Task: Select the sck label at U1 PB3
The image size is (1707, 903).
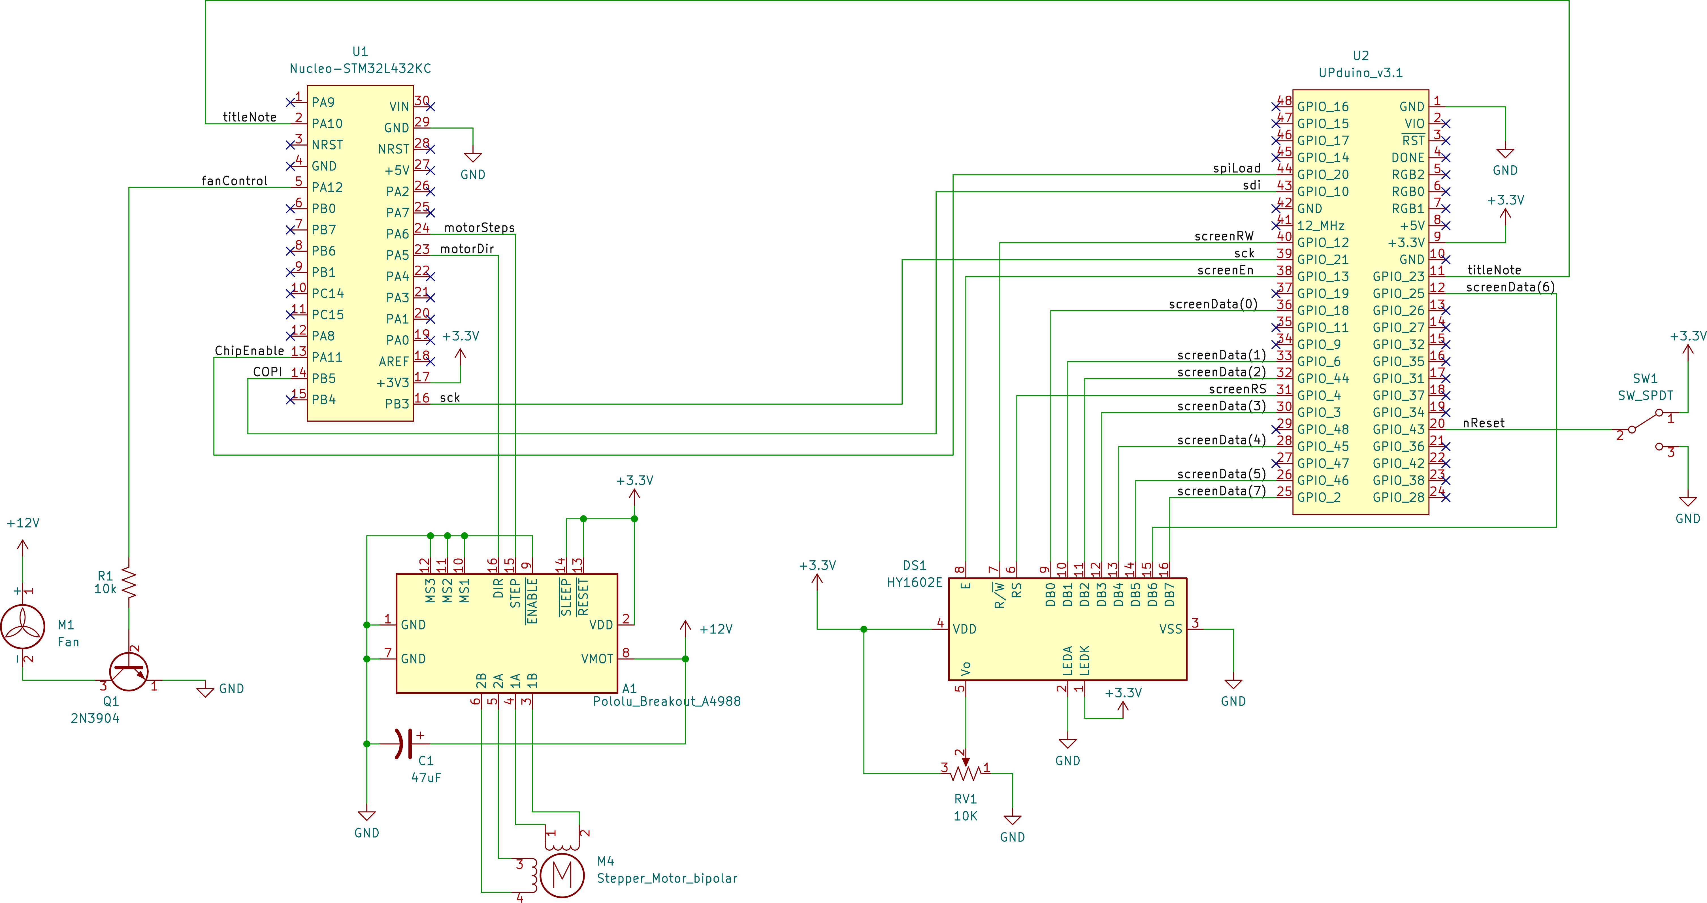Action: tap(450, 398)
